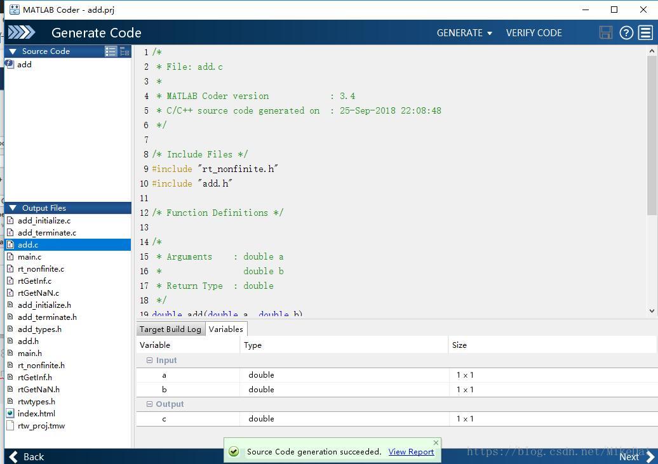Proceed with the Next button
Image resolution: width=658 pixels, height=464 pixels.
pyautogui.click(x=636, y=456)
